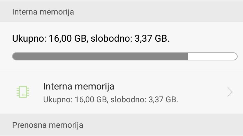Select the Prenosna memorija section header
243x136 pixels.
pos(48,125)
